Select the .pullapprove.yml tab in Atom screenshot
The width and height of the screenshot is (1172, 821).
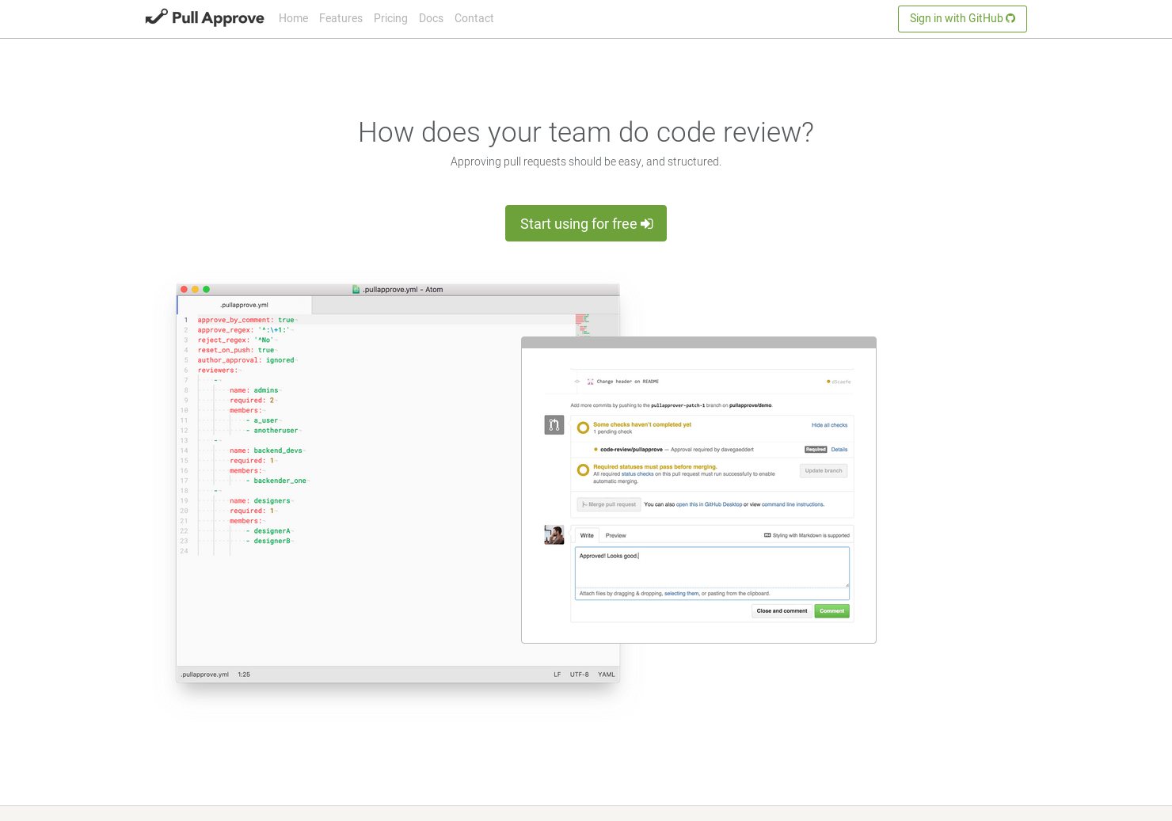pos(245,305)
